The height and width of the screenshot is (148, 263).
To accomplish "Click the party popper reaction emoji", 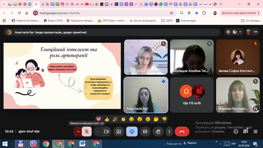I will click(115, 119).
